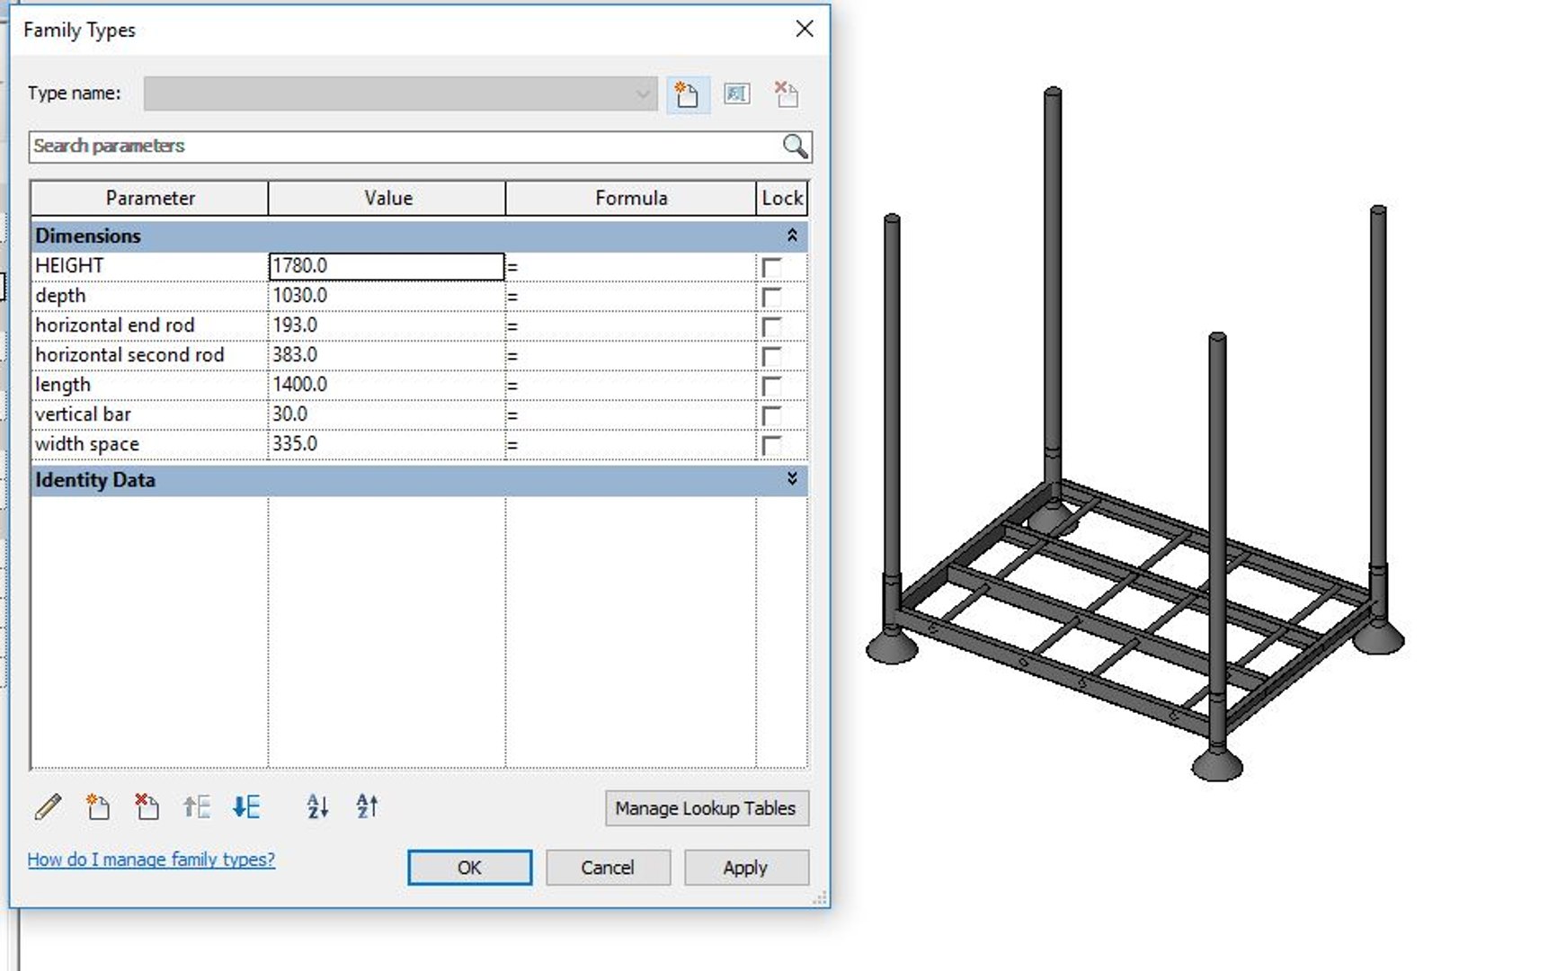The width and height of the screenshot is (1548, 971).
Task: Toggle the Lock checkbox for length
Action: point(771,386)
